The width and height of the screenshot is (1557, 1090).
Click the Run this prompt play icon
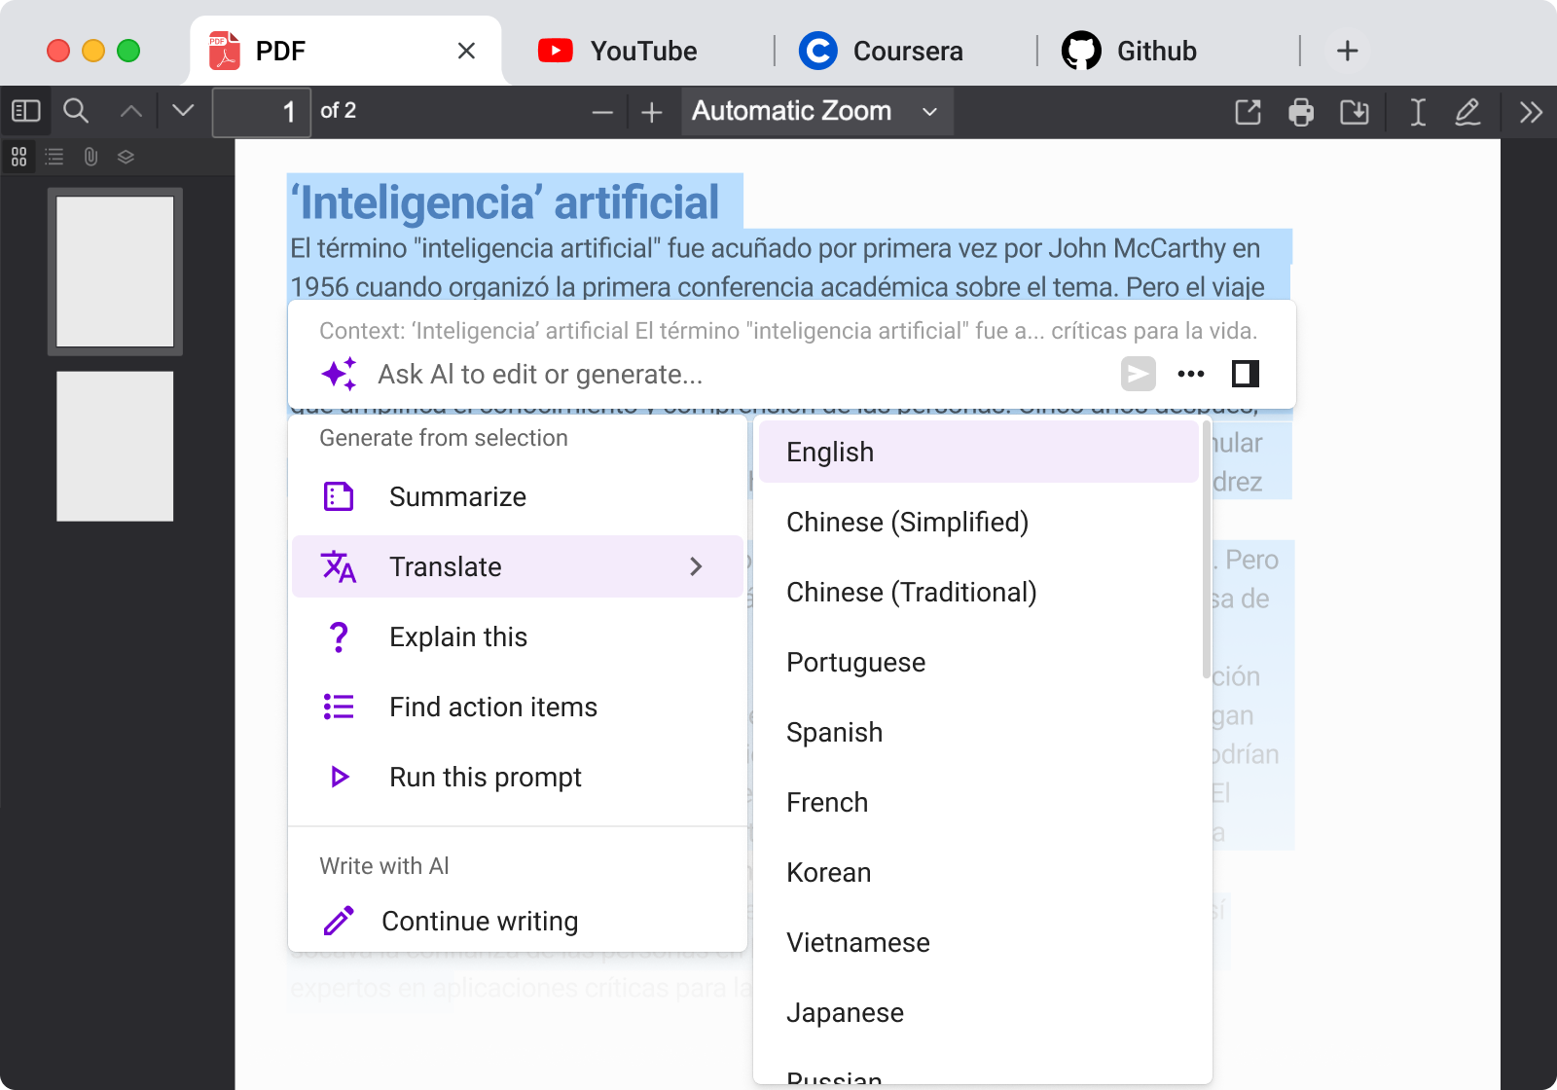340,777
